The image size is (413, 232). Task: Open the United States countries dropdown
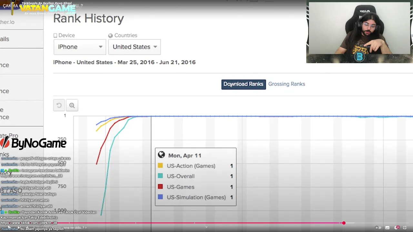pos(135,47)
